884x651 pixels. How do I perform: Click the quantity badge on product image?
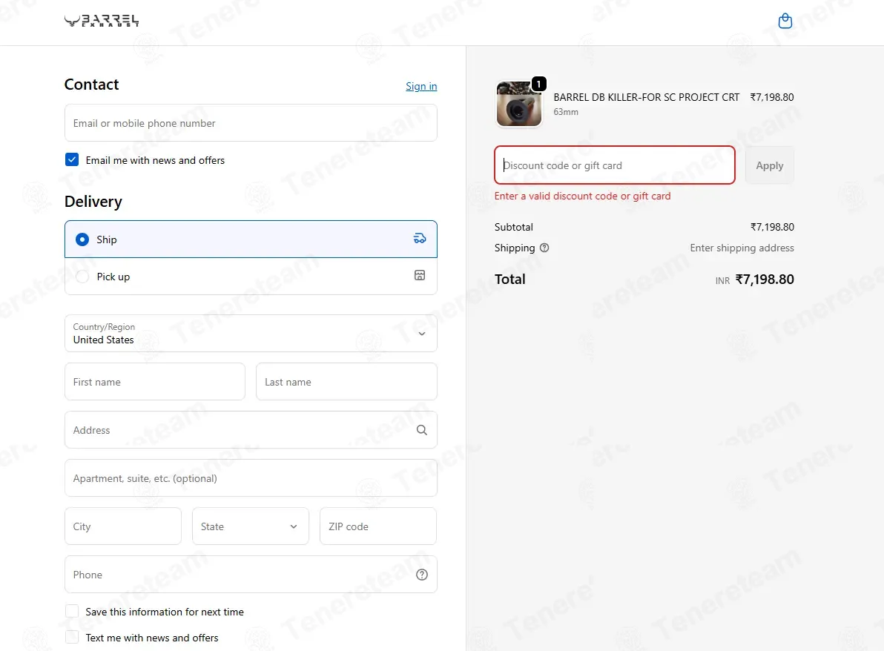point(539,84)
